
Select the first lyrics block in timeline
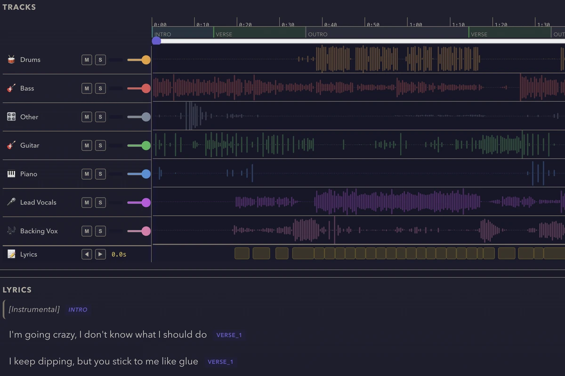[x=242, y=253]
